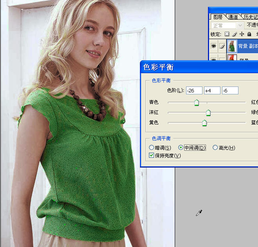Screen dimensions: 258x247
Task: Click the brush indicator on 背景 副本 layer
Action: coord(222,46)
